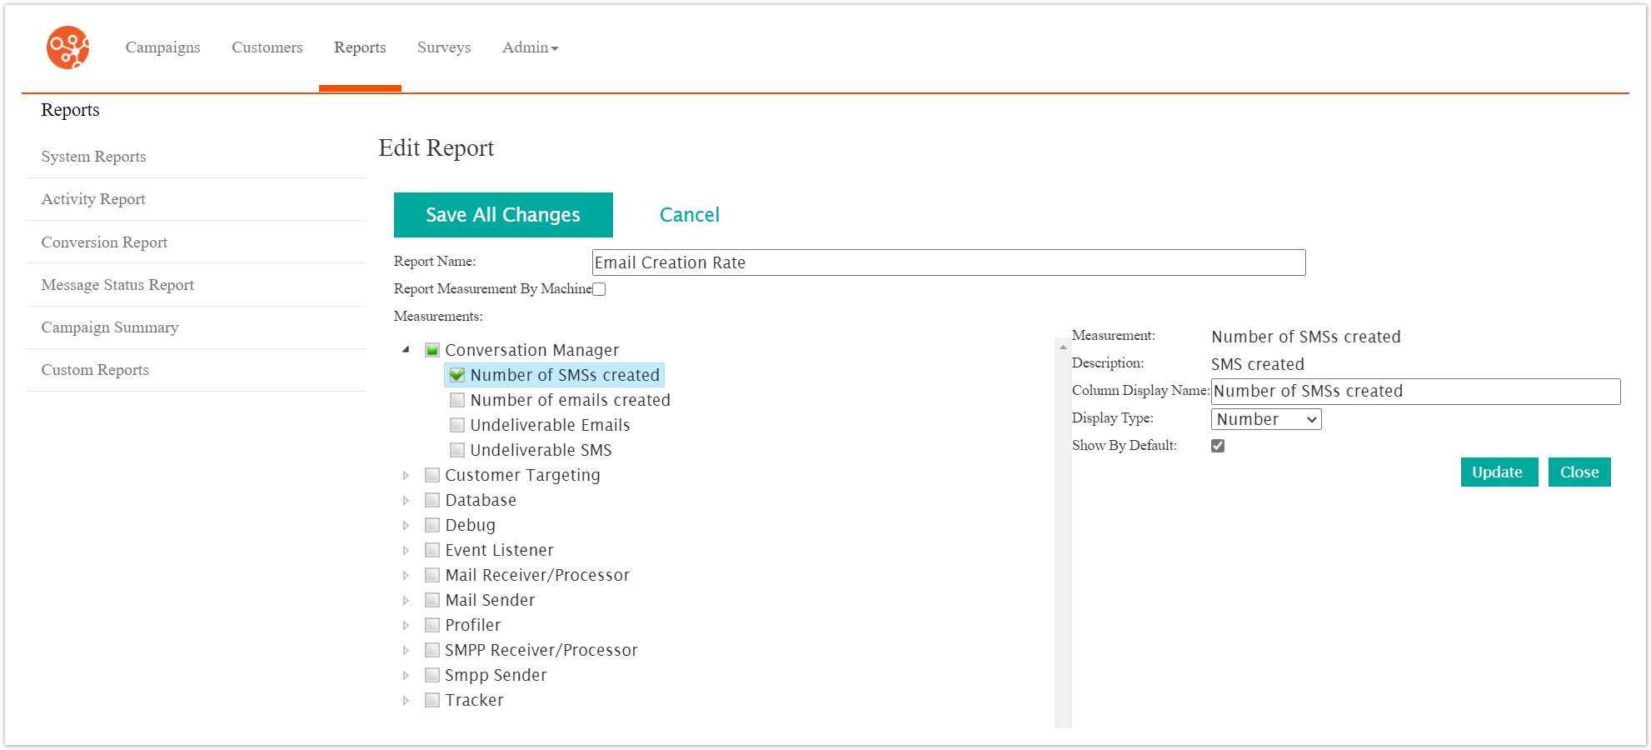Expand the SMPP Receiver/Processor node

click(x=406, y=650)
